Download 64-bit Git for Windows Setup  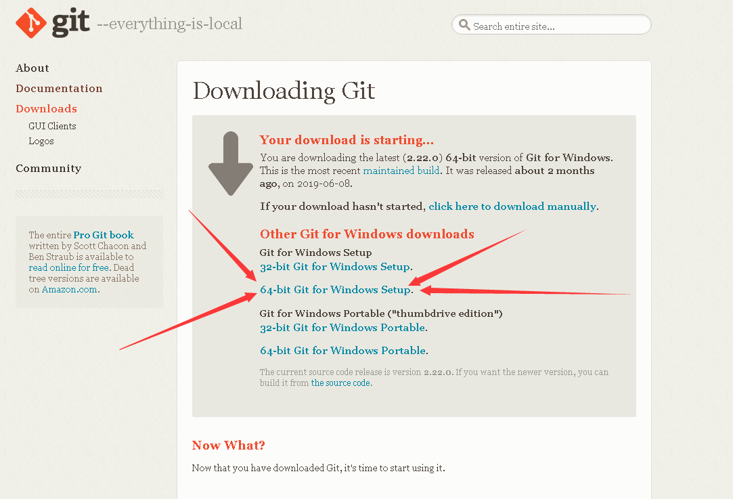coord(335,290)
